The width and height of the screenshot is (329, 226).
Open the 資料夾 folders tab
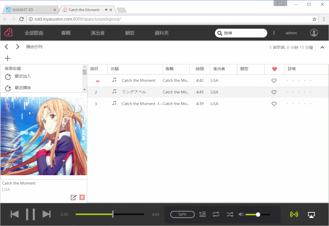(x=162, y=33)
